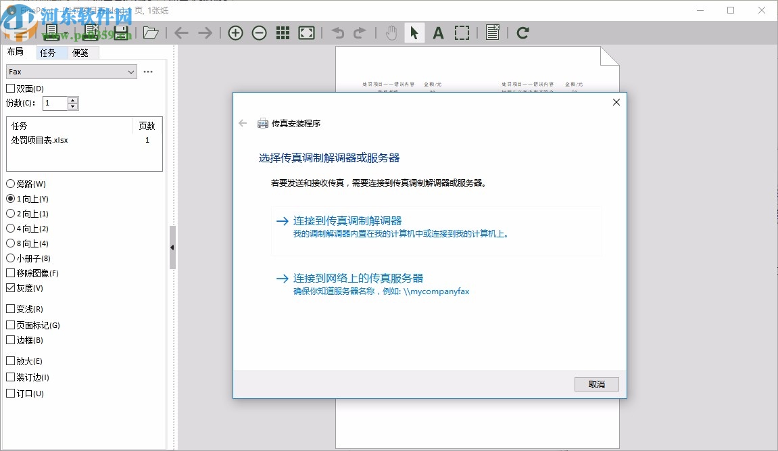Select the arrow pointer tool
The width and height of the screenshot is (778, 451).
point(414,32)
